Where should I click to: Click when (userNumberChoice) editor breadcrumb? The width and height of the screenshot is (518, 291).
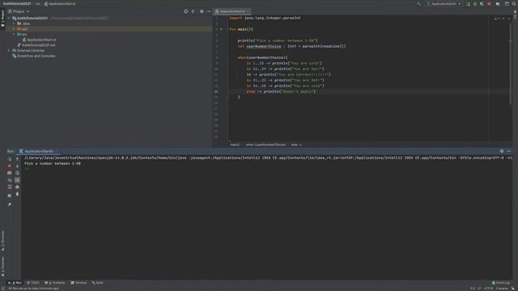265,145
